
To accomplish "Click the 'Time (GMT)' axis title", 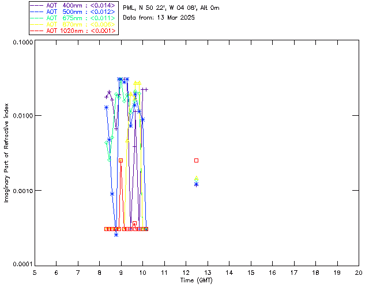I will pyautogui.click(x=197, y=281).
